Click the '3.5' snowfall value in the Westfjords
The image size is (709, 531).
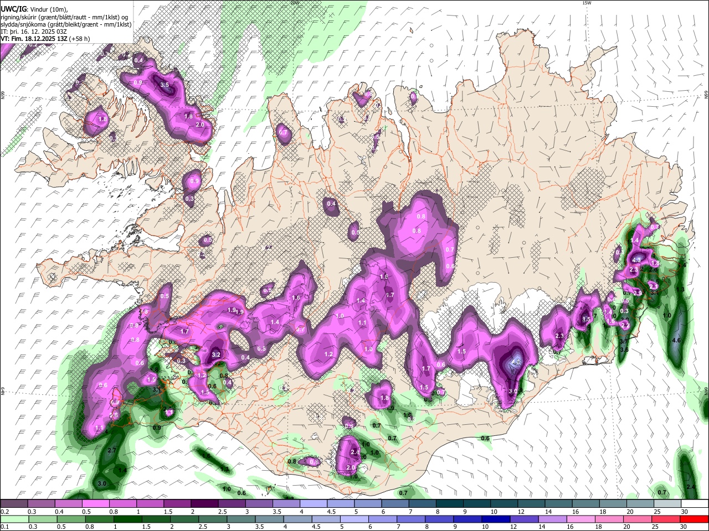tap(165, 85)
